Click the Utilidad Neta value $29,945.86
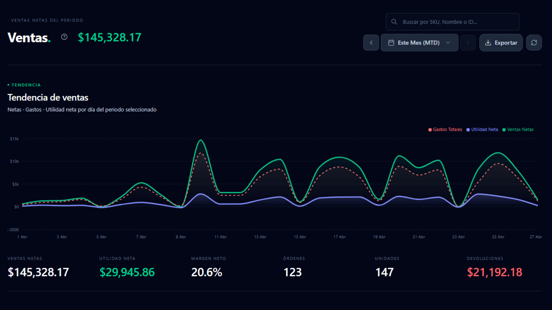552x310 pixels. pyautogui.click(x=127, y=272)
